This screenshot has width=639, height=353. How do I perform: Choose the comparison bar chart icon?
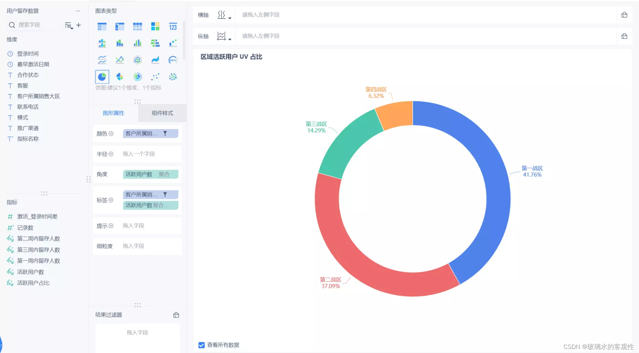tap(155, 43)
